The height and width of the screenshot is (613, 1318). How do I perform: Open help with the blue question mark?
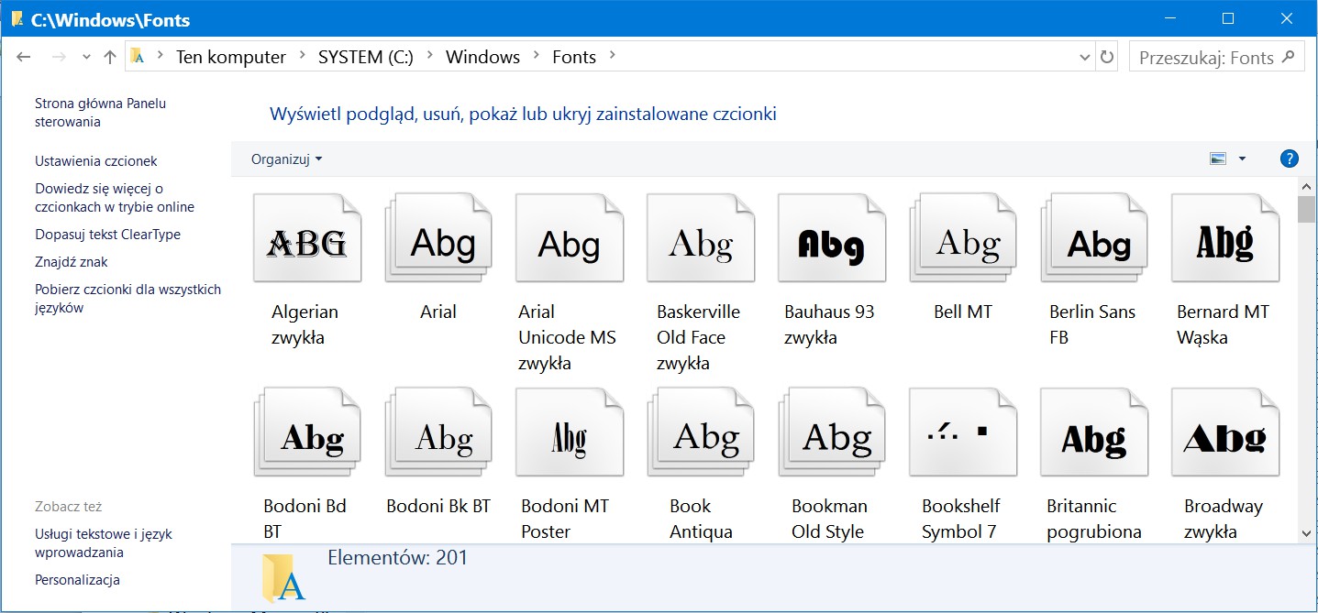(1289, 159)
